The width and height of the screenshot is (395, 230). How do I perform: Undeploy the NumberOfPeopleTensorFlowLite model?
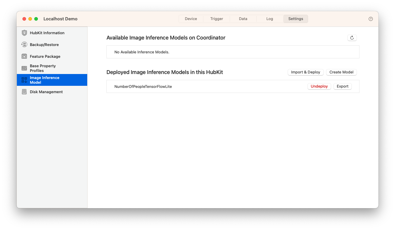coord(319,86)
